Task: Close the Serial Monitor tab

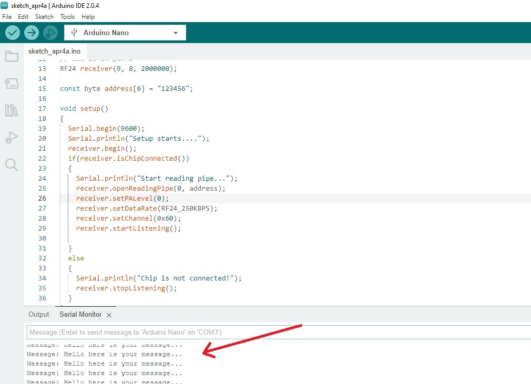Action: pos(109,315)
